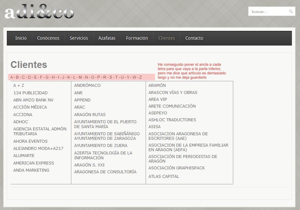Open the Conócenos menu item
Viewport: 300px width, 210px height.
48,38
